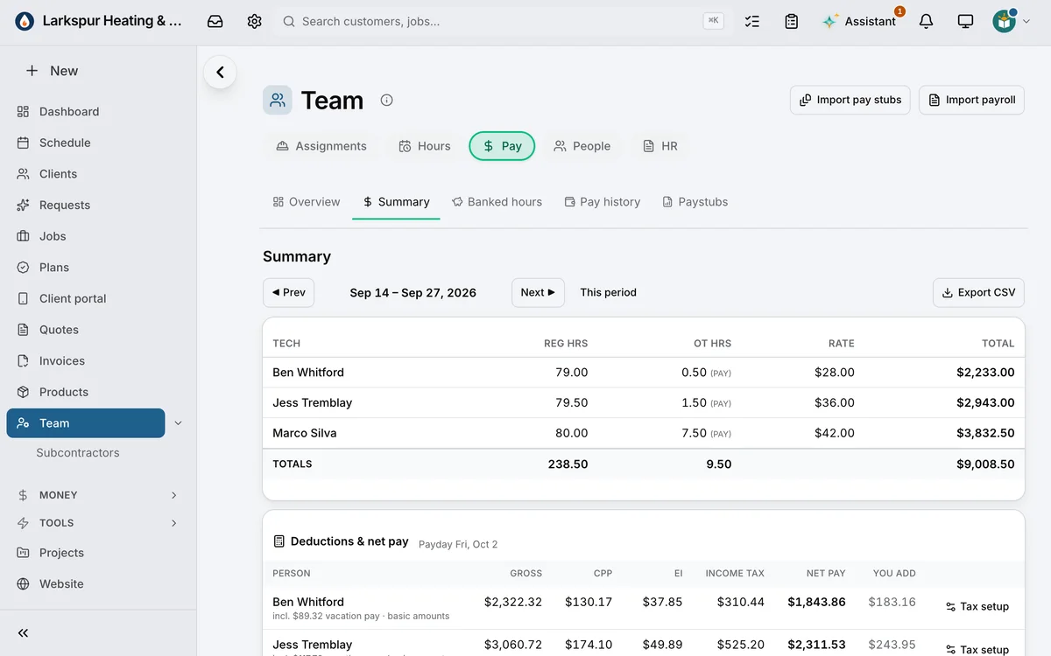Click the monitor display icon
1051x656 pixels.
(x=965, y=21)
